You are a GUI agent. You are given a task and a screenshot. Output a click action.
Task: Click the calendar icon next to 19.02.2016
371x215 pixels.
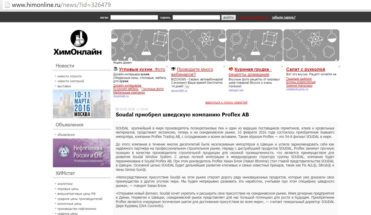point(117,109)
